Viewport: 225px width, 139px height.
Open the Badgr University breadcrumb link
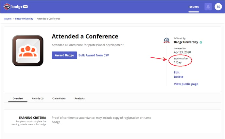click(24, 19)
